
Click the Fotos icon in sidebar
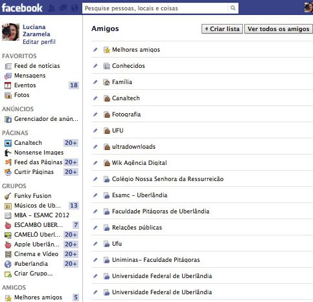[8, 95]
